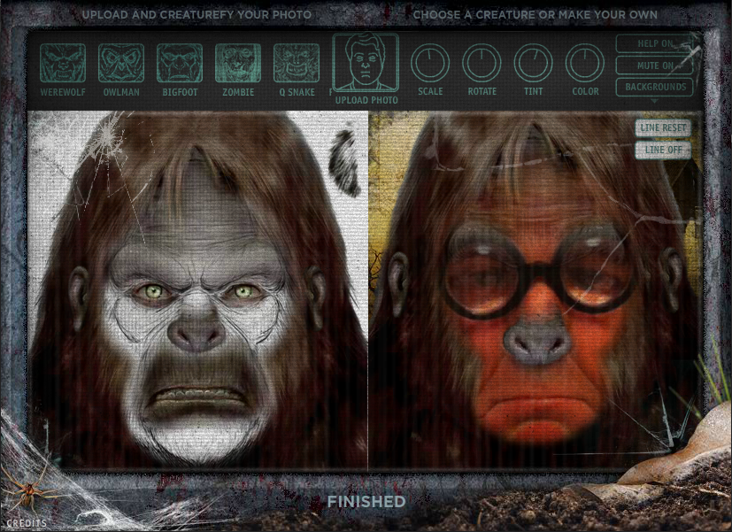This screenshot has width=732, height=532.
Task: Click the small arrow below Backgrounds
Action: click(x=654, y=101)
